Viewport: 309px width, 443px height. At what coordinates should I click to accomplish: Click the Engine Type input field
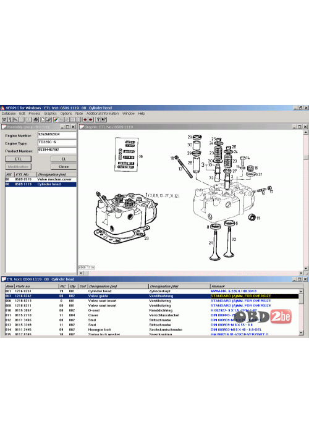coord(57,142)
